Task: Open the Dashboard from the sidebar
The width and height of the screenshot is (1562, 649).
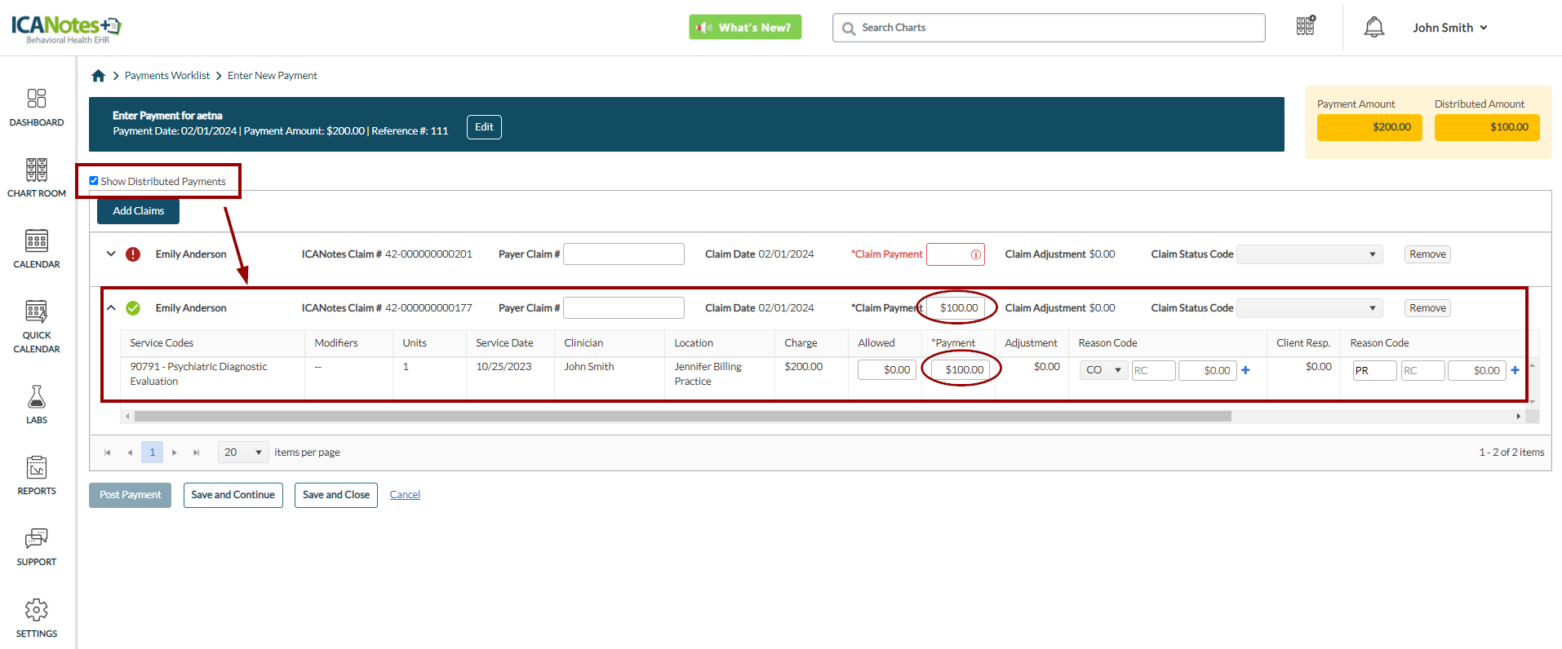Action: coord(37,108)
